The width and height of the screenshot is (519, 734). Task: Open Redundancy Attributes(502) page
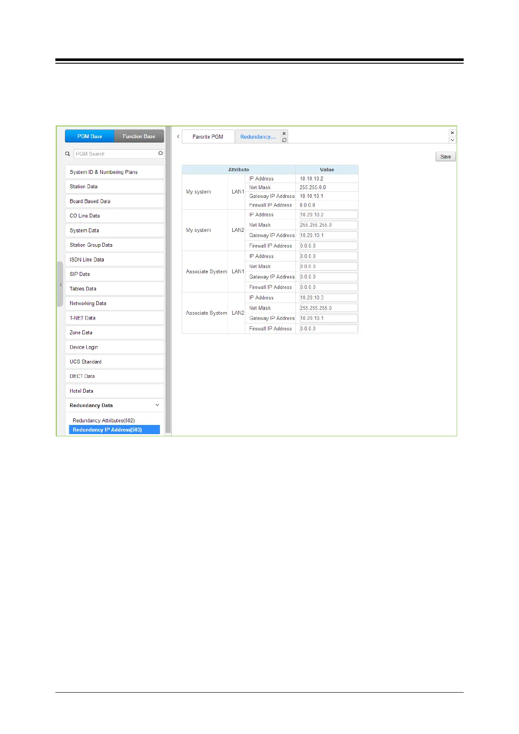(x=104, y=421)
